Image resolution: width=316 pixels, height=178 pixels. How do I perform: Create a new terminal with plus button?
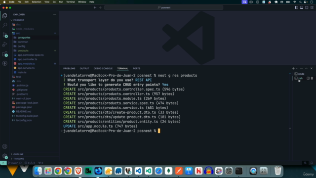pyautogui.click(x=293, y=68)
